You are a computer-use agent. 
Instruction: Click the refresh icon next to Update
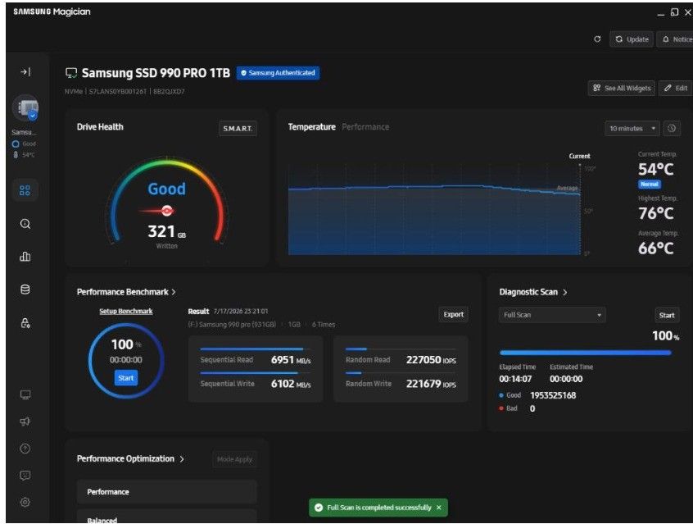click(597, 39)
